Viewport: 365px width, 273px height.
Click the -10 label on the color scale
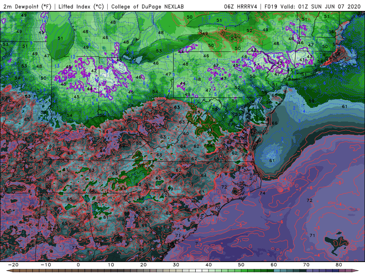(46, 265)
